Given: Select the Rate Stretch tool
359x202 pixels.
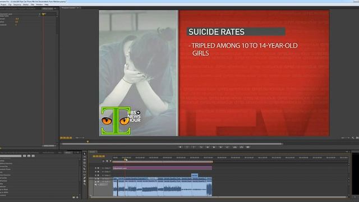Looking at the screenshot, I should [85, 166].
